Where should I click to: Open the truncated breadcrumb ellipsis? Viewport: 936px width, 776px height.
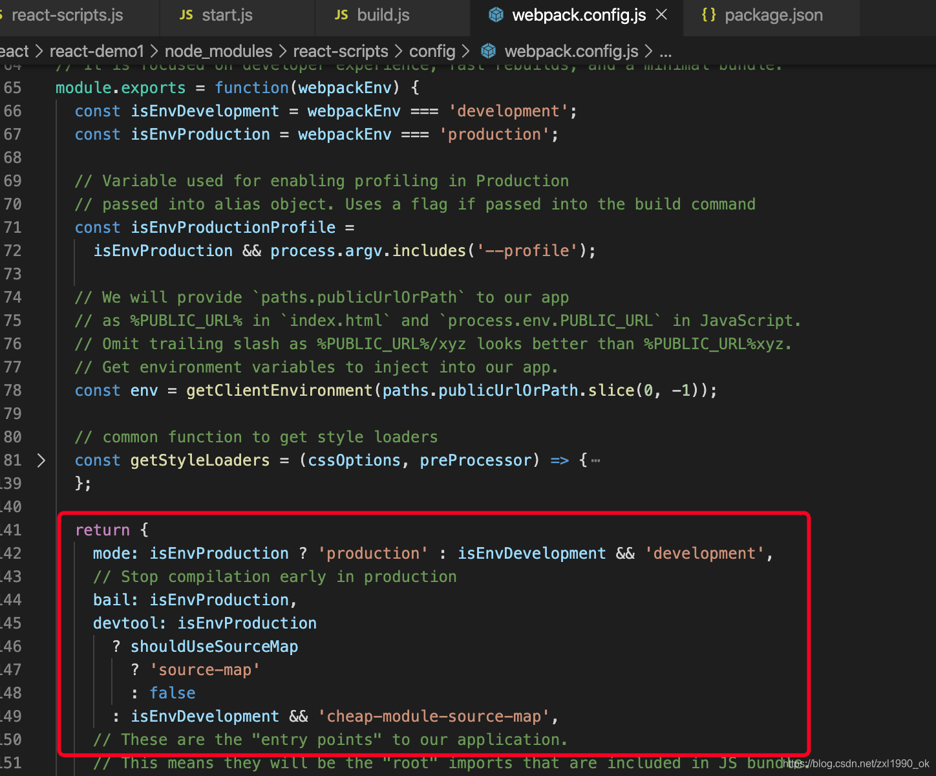coord(666,52)
